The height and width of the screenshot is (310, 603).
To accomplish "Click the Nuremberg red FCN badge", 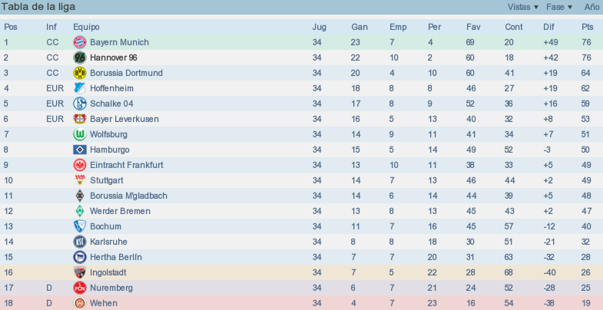I will [x=80, y=288].
